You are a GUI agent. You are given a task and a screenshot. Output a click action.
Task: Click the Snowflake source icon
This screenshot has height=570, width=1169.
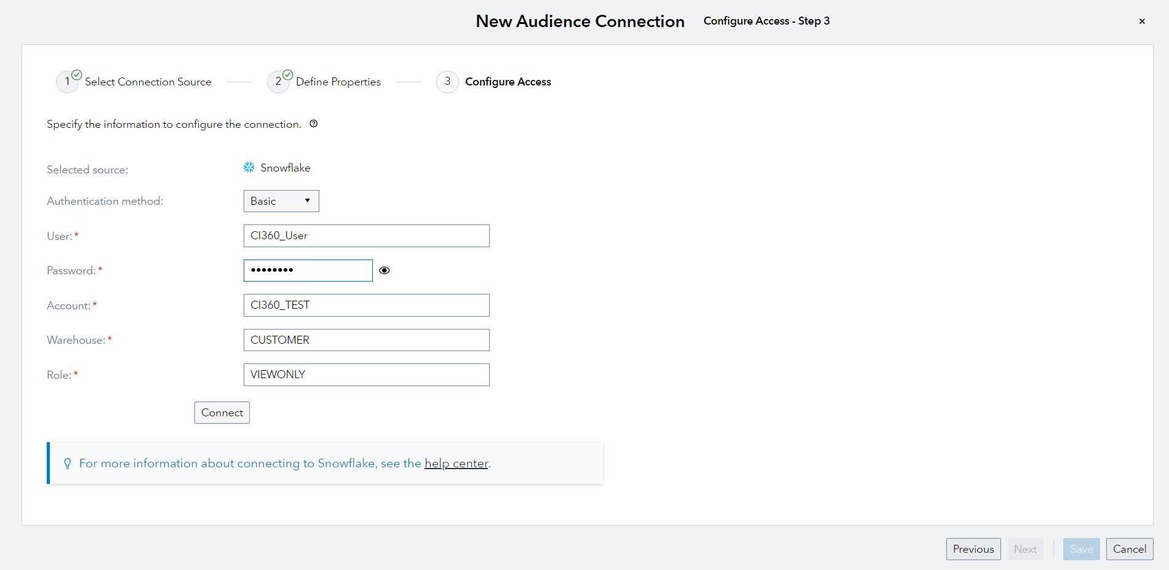[248, 167]
